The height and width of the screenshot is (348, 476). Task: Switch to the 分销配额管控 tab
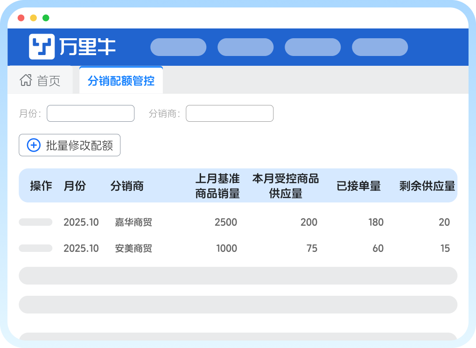[x=121, y=80]
